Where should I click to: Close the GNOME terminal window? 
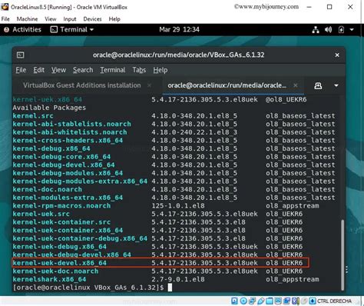pyautogui.click(x=337, y=55)
